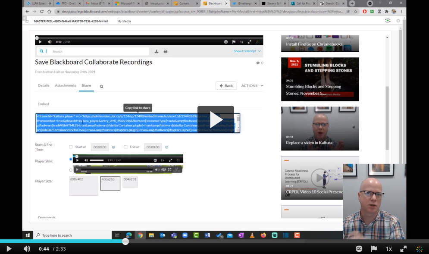Screen dimensions: 429x254
Task: Select the first Player Skin radio button
Action: (x=71, y=159)
